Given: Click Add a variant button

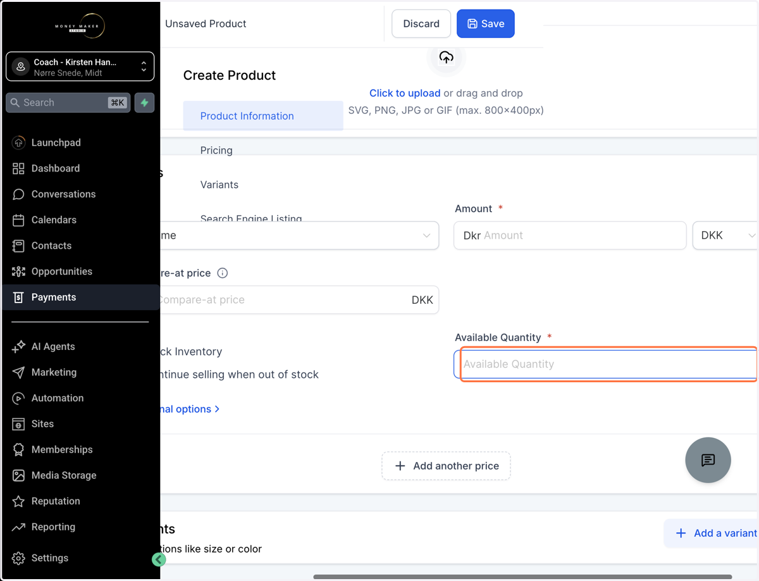Looking at the screenshot, I should coord(712,534).
